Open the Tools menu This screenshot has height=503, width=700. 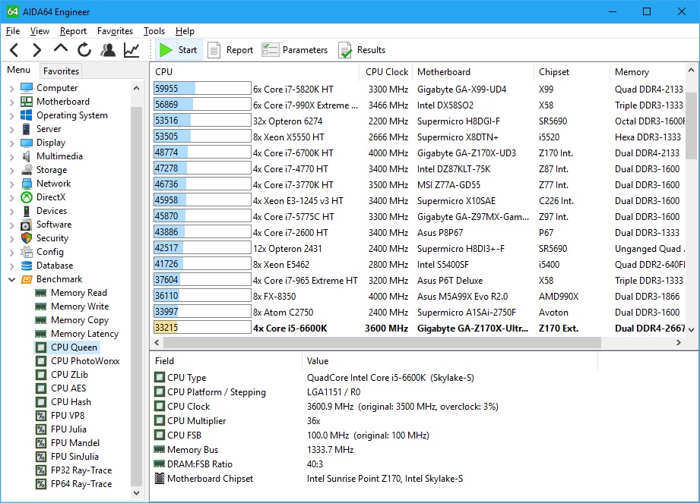[154, 31]
